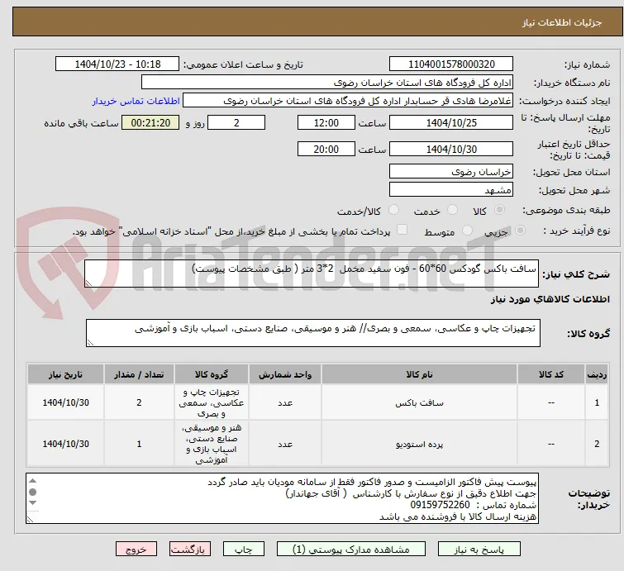This screenshot has width=624, height=571.
Task: Click تجهیزات چاپ و عکاسی group cell
Action: click(x=212, y=402)
